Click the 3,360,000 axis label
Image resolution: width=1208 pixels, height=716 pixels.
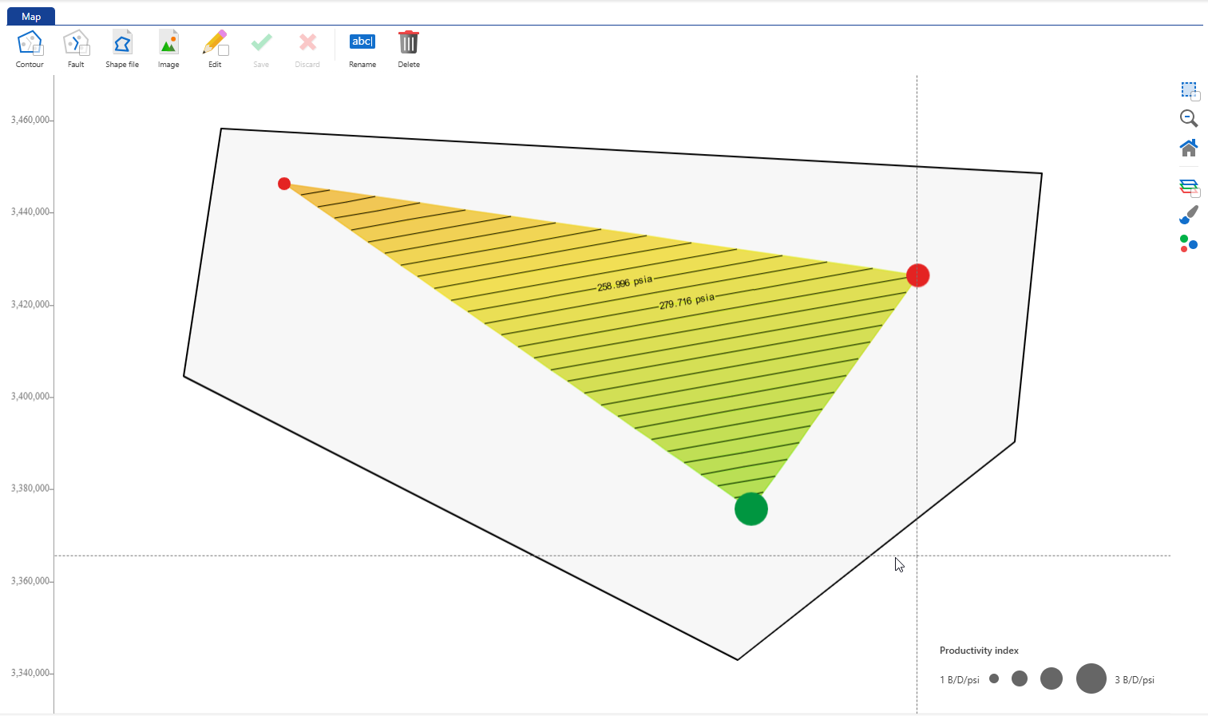(x=30, y=580)
